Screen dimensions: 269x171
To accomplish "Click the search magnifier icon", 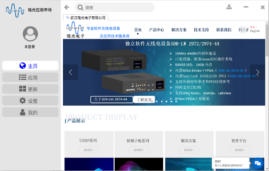I will point(80,7).
